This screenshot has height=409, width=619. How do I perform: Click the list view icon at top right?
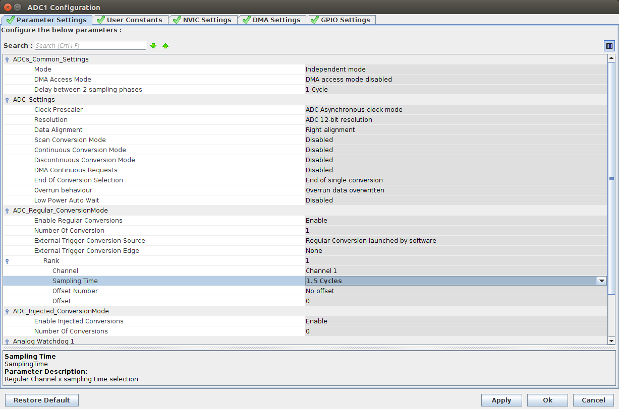coord(609,45)
